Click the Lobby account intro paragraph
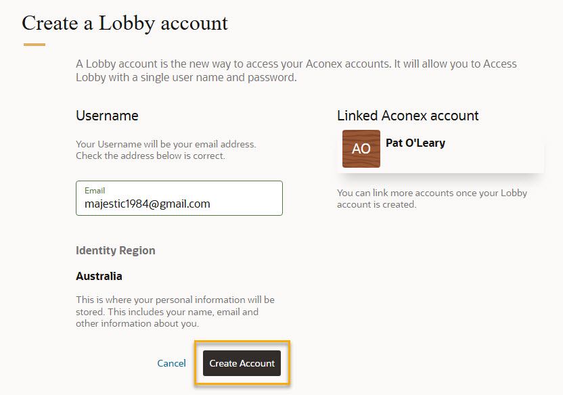The width and height of the screenshot is (563, 395). tap(296, 70)
